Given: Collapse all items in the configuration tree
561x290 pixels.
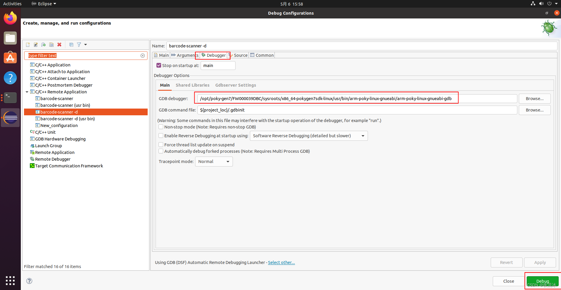Looking at the screenshot, I should coord(71,44).
